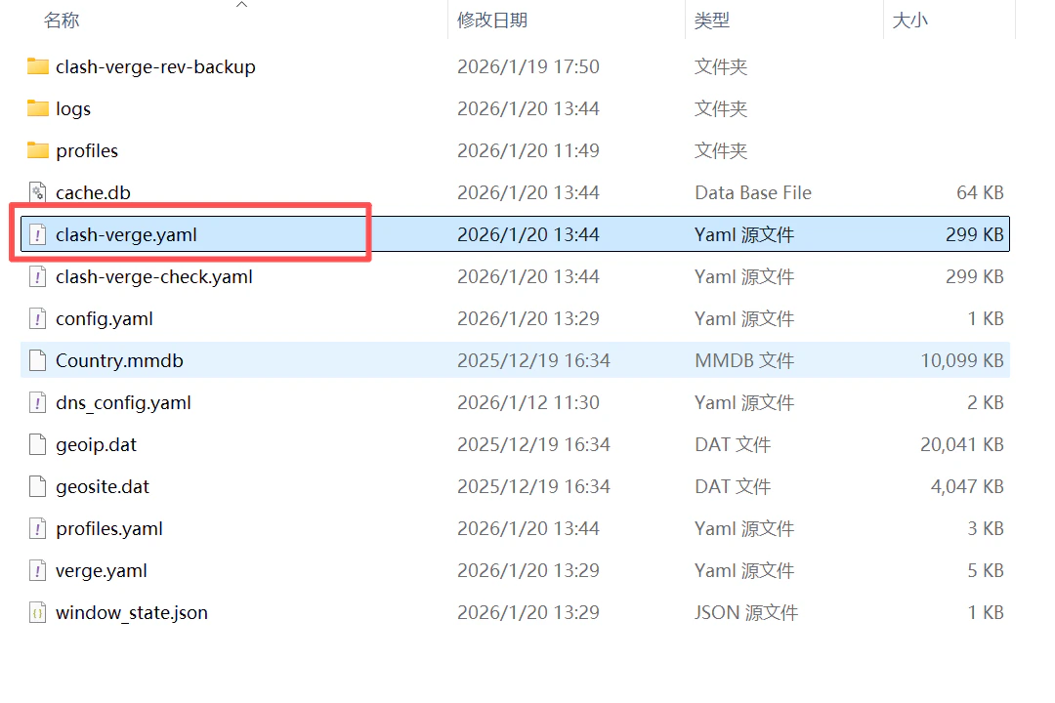
Task: Select file name cache.db
Action: click(x=93, y=192)
